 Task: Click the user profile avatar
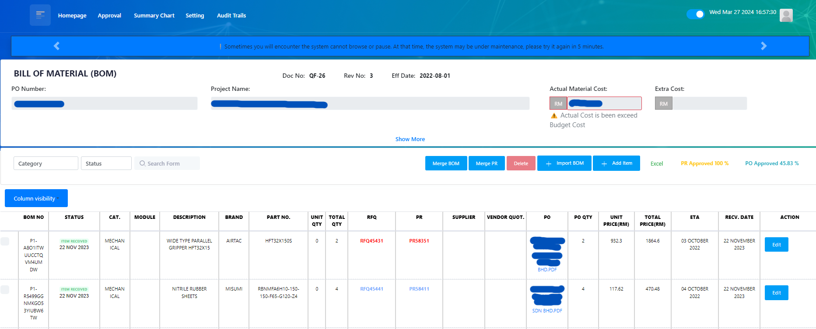786,15
